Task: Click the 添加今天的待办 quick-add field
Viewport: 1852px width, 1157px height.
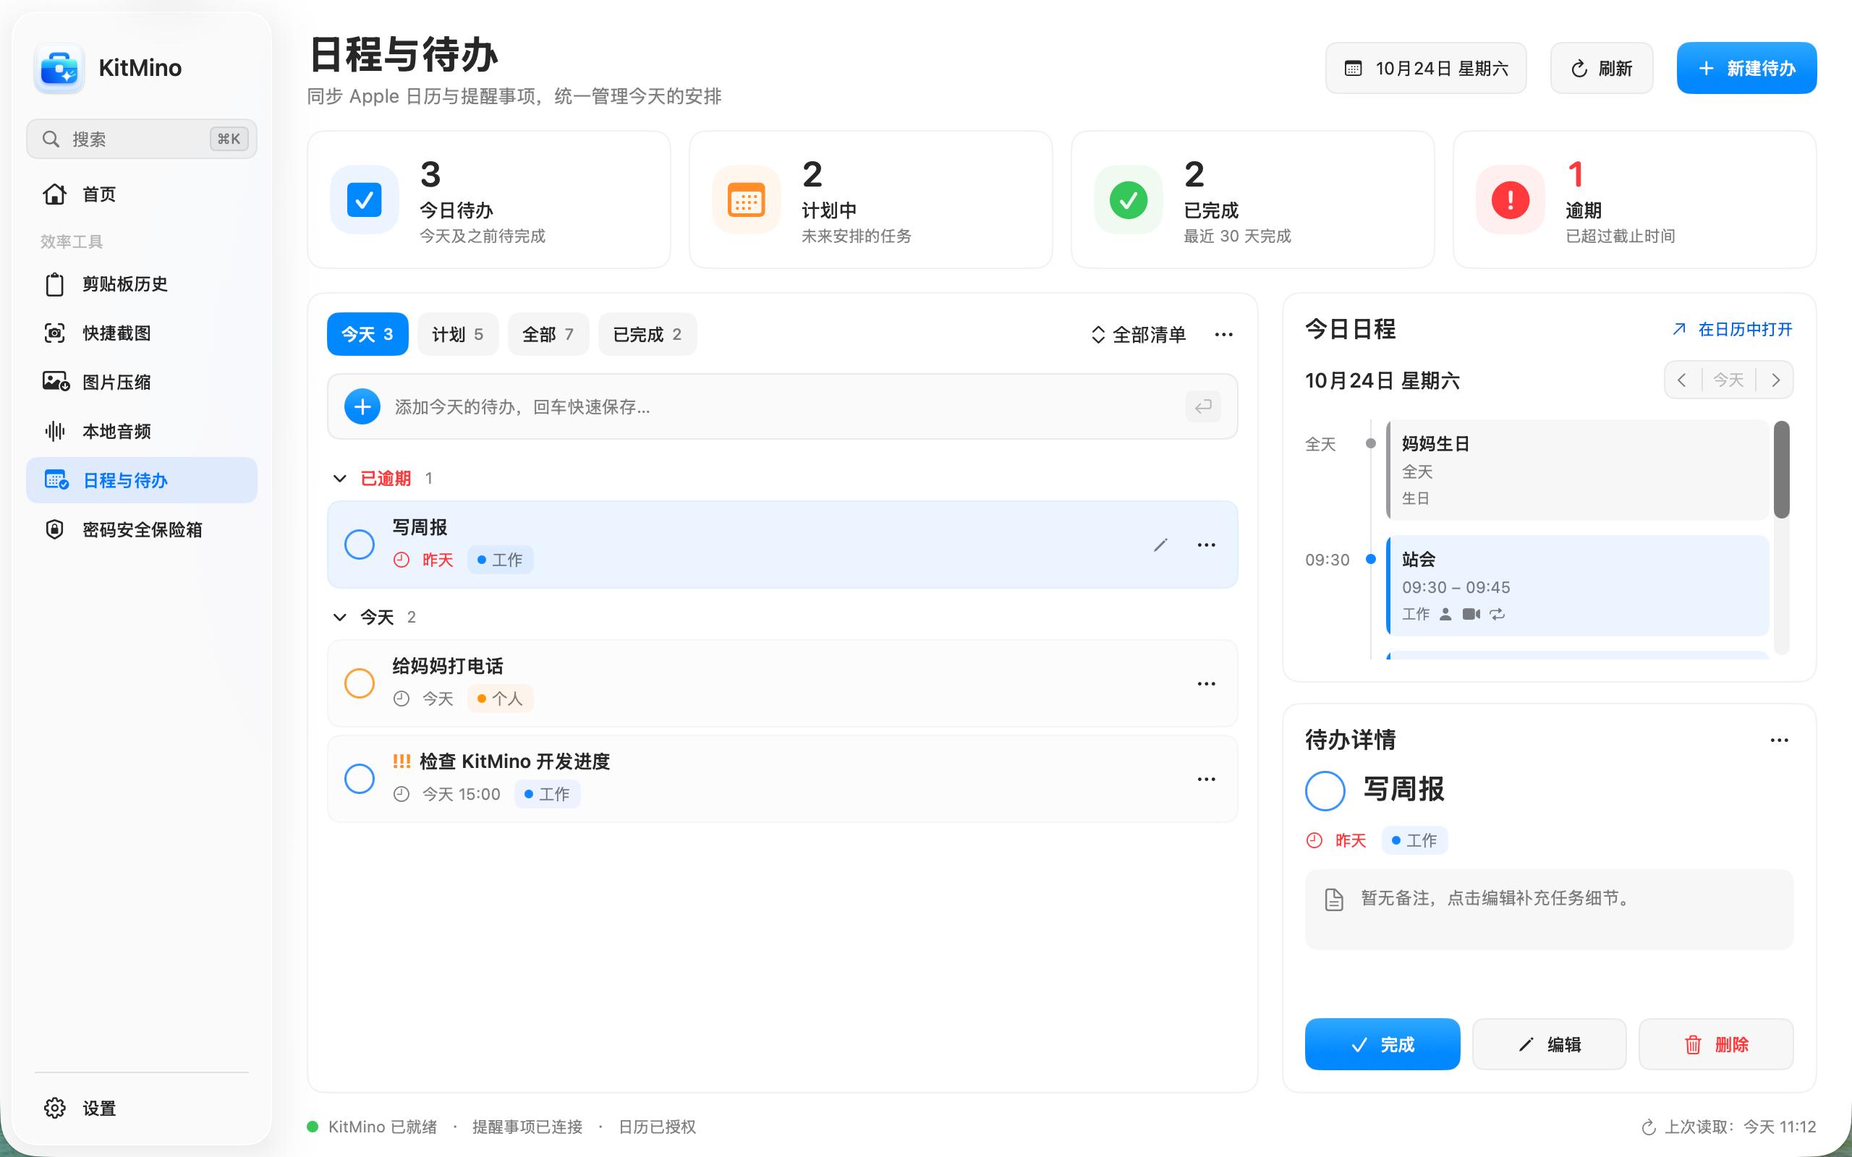Action: click(782, 406)
